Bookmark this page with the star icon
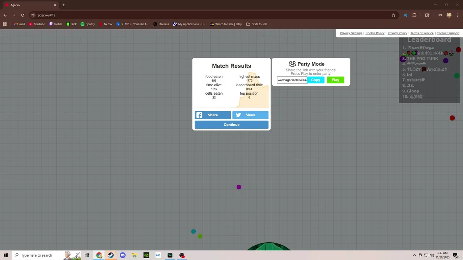The width and height of the screenshot is (463, 260). tap(393, 15)
